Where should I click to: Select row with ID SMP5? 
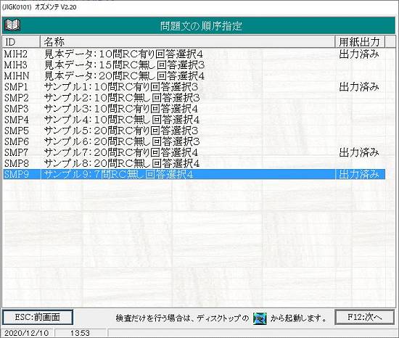point(194,131)
